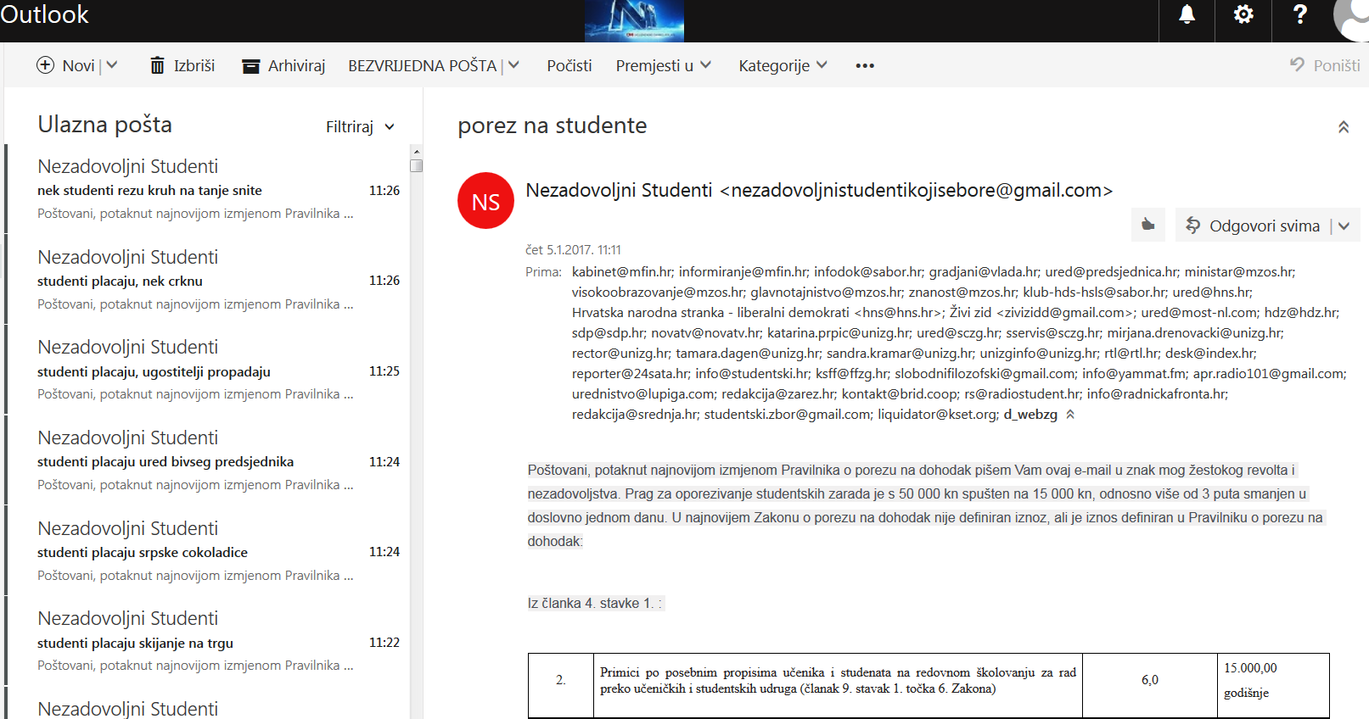The image size is (1369, 719).
Task: Collapse the message header with double chevron
Action: tap(1343, 127)
